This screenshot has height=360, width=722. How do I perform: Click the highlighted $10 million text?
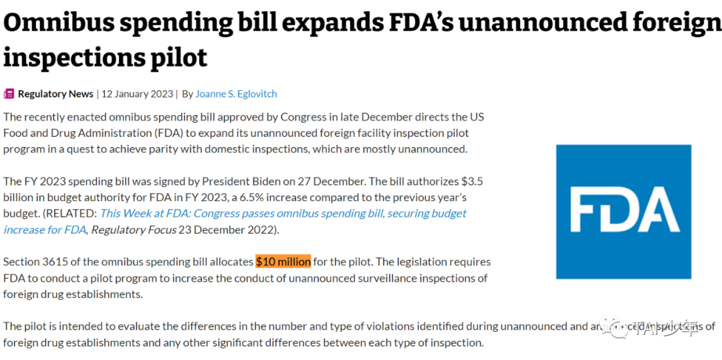coord(283,262)
